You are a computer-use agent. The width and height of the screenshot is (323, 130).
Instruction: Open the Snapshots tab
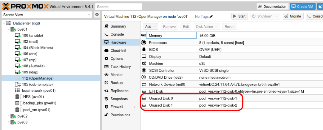pos(121,99)
